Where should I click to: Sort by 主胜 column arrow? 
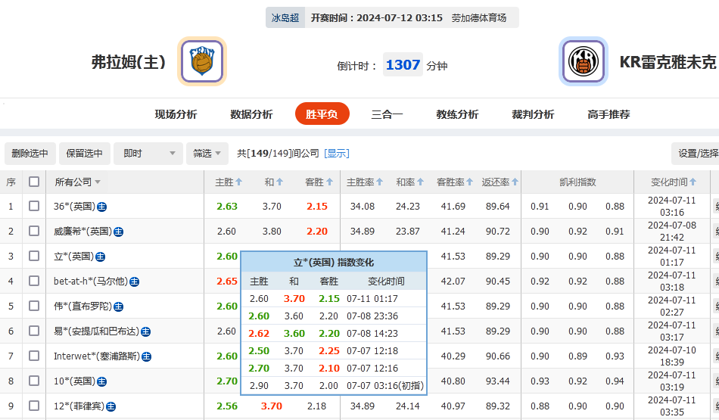239,182
